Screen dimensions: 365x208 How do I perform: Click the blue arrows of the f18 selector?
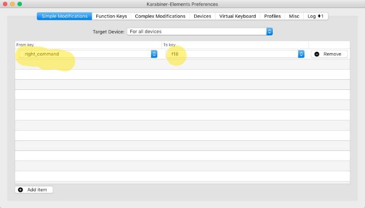pyautogui.click(x=301, y=54)
